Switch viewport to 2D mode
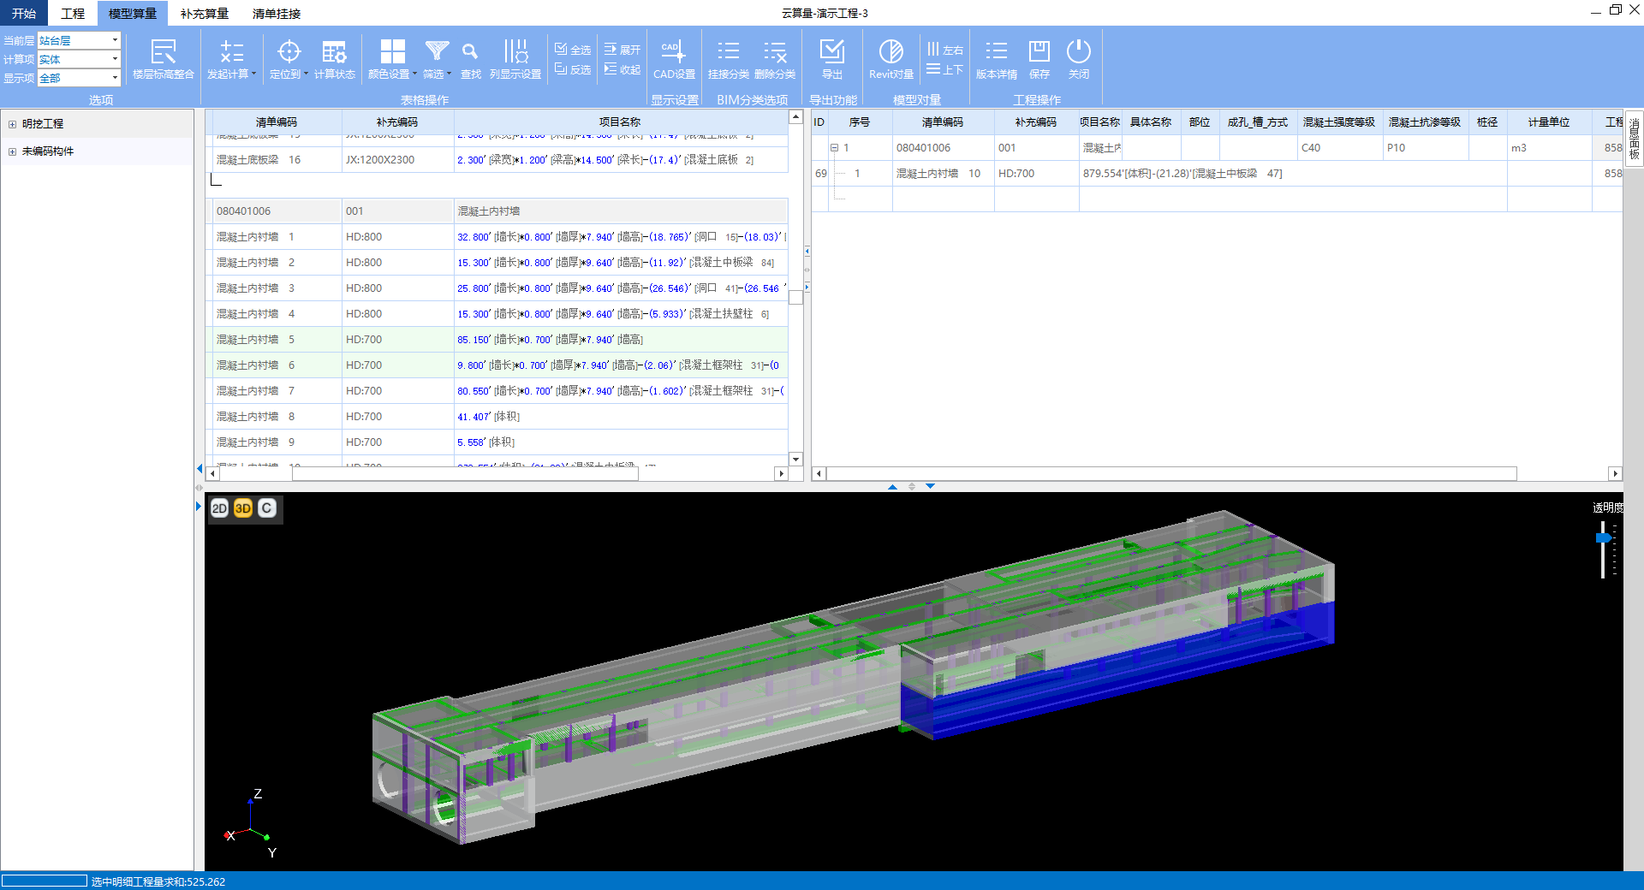The height and width of the screenshot is (890, 1644). [219, 508]
